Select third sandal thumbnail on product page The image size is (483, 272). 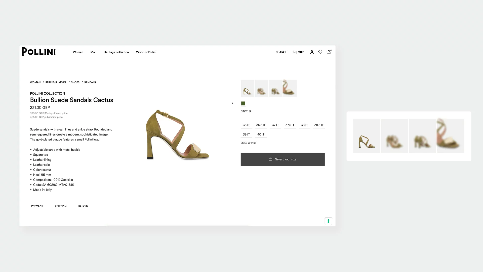click(x=276, y=88)
